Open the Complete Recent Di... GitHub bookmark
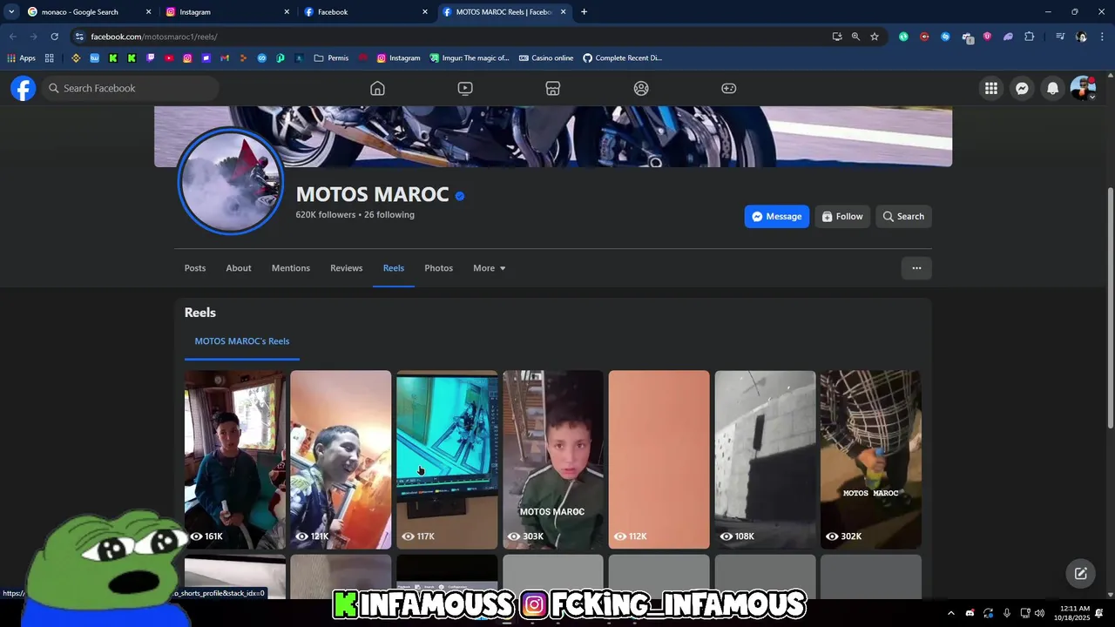Viewport: 1115px width, 627px height. coord(622,58)
